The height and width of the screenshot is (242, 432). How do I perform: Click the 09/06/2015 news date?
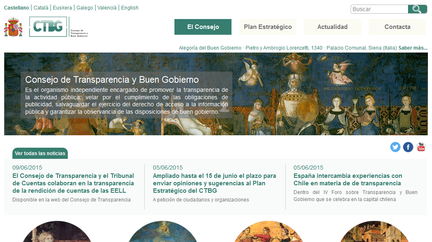[x=27, y=168]
